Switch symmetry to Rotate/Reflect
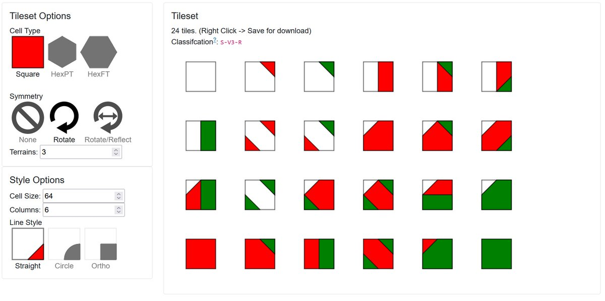 pos(107,118)
